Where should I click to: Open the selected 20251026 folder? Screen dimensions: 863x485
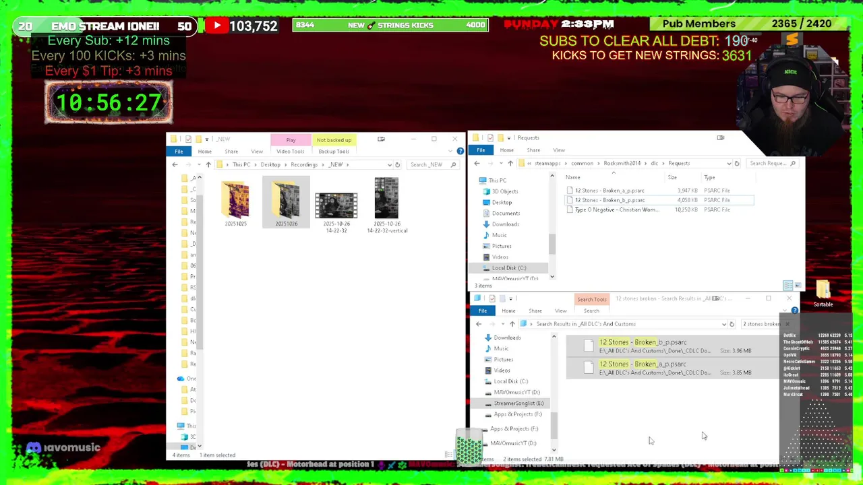tap(286, 203)
